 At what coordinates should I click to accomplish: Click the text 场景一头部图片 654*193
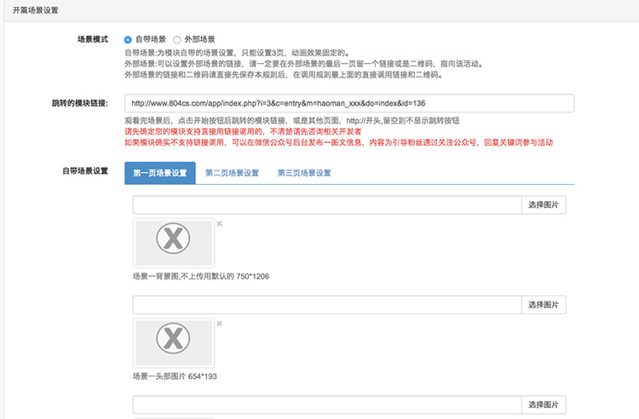point(175,376)
